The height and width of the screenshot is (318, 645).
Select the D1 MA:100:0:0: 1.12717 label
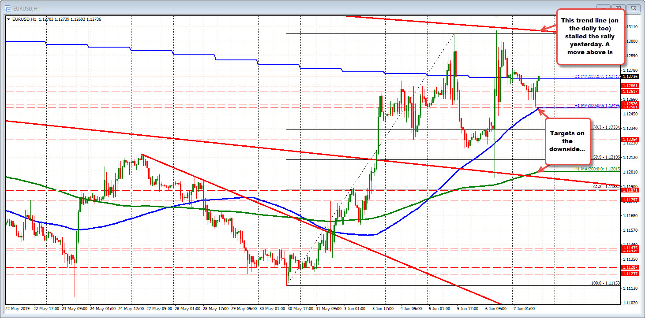597,76
